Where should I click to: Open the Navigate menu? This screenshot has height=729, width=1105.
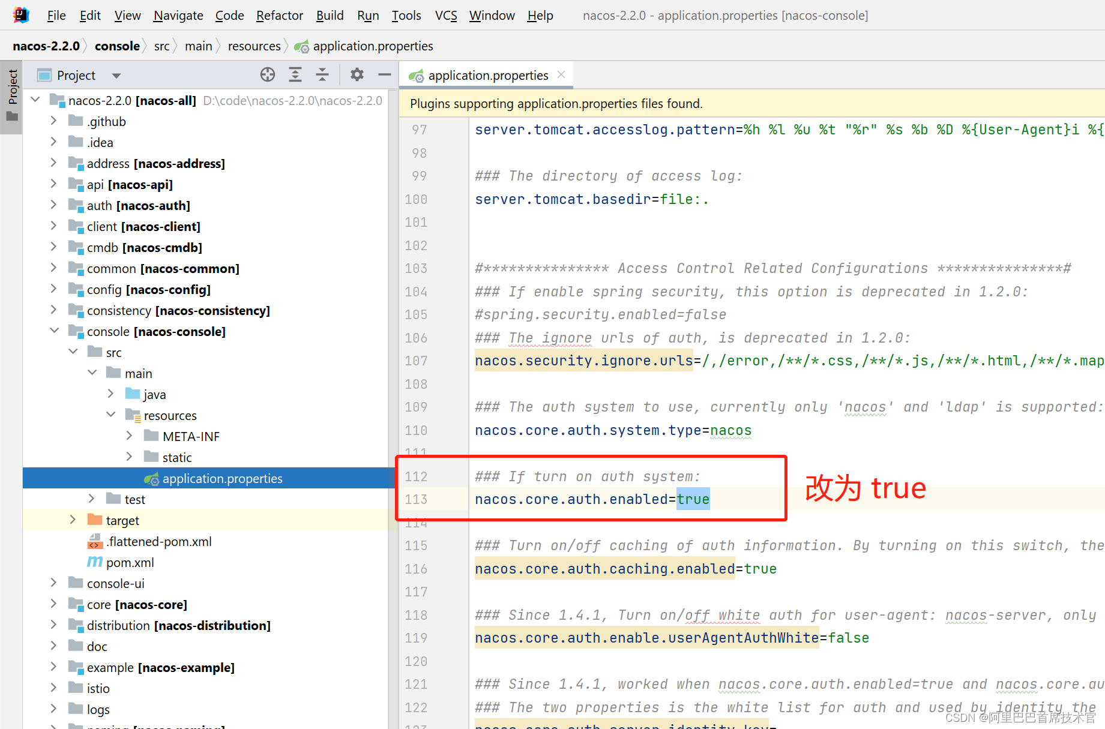click(x=178, y=15)
